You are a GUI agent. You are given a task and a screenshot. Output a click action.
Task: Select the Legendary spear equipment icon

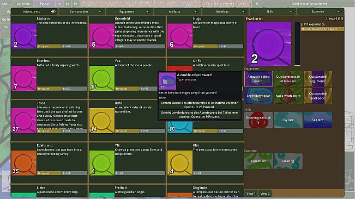[258, 96]
